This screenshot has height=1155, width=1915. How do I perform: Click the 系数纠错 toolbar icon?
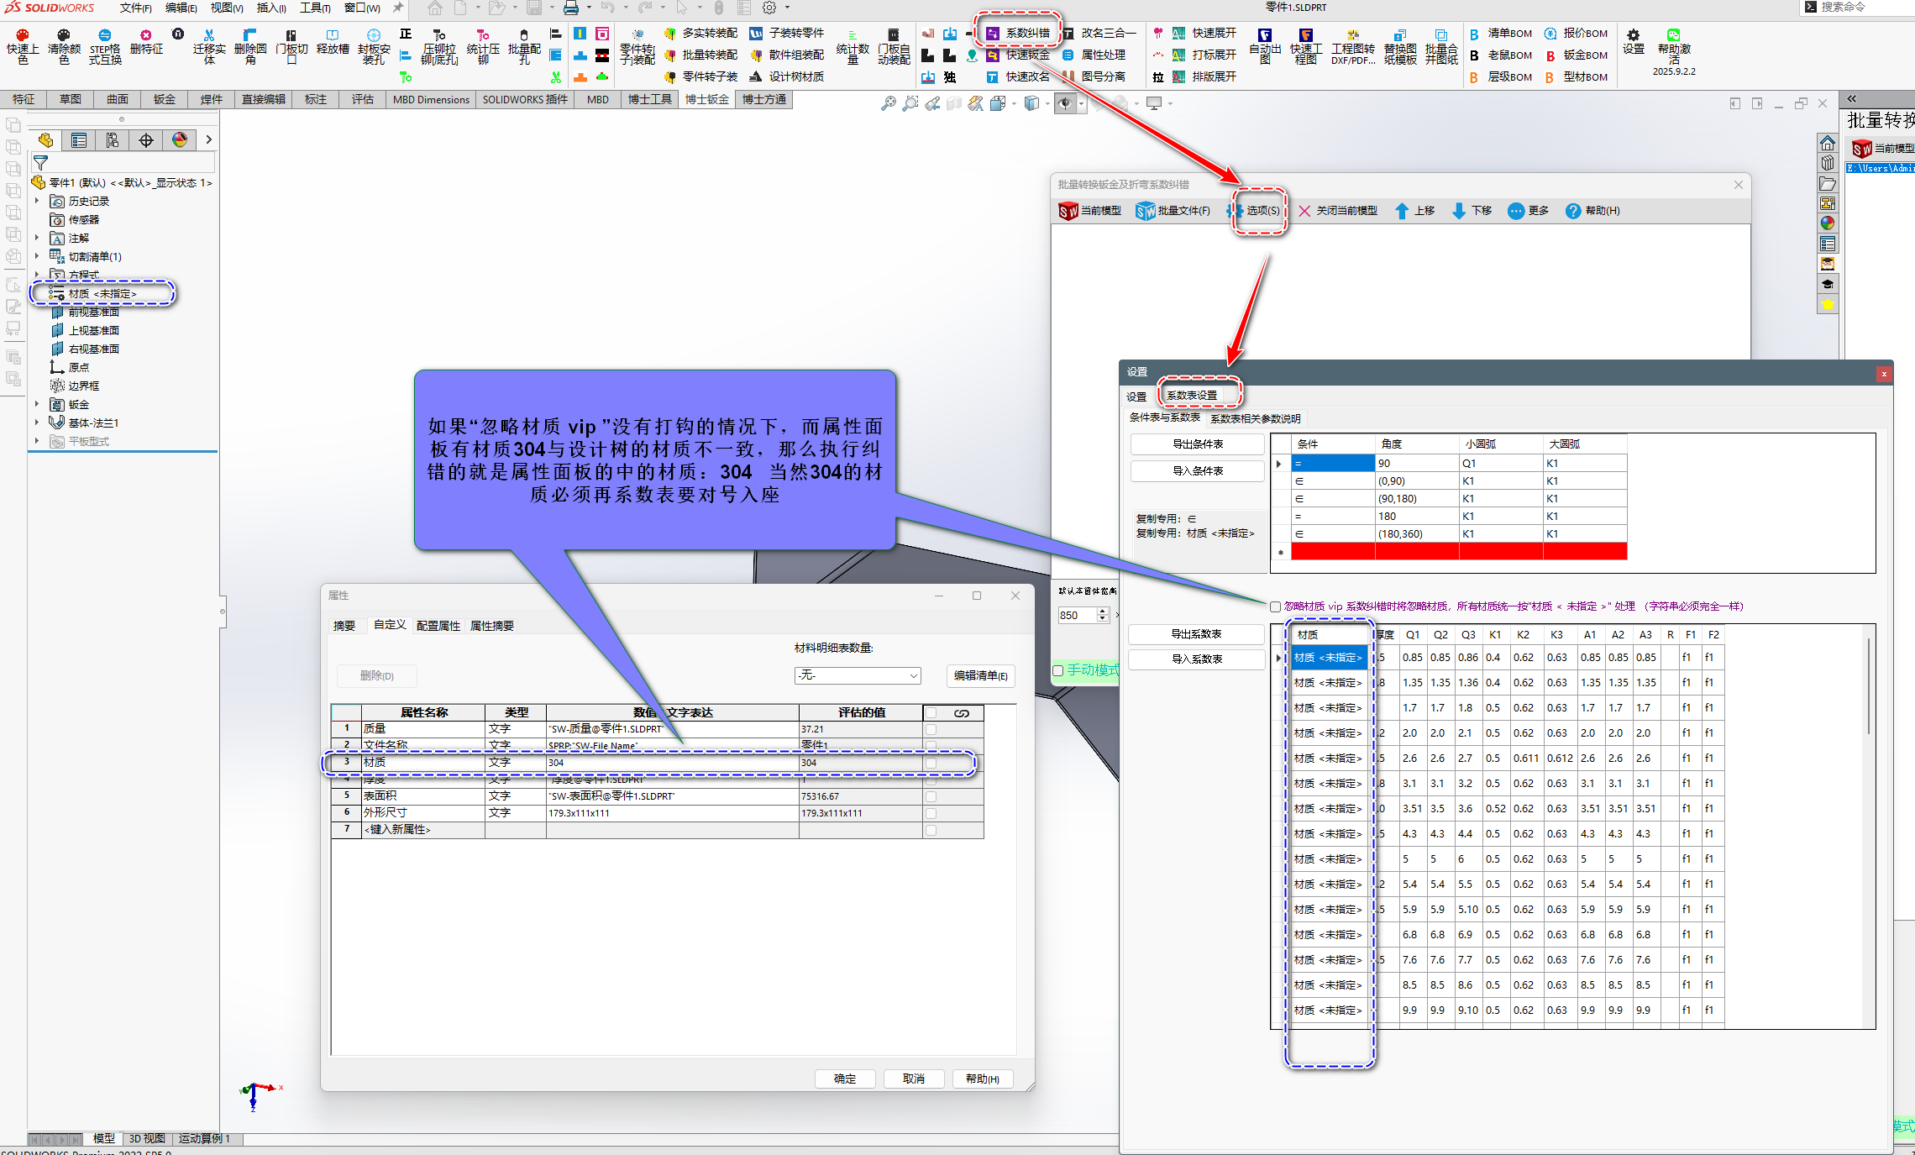point(993,33)
